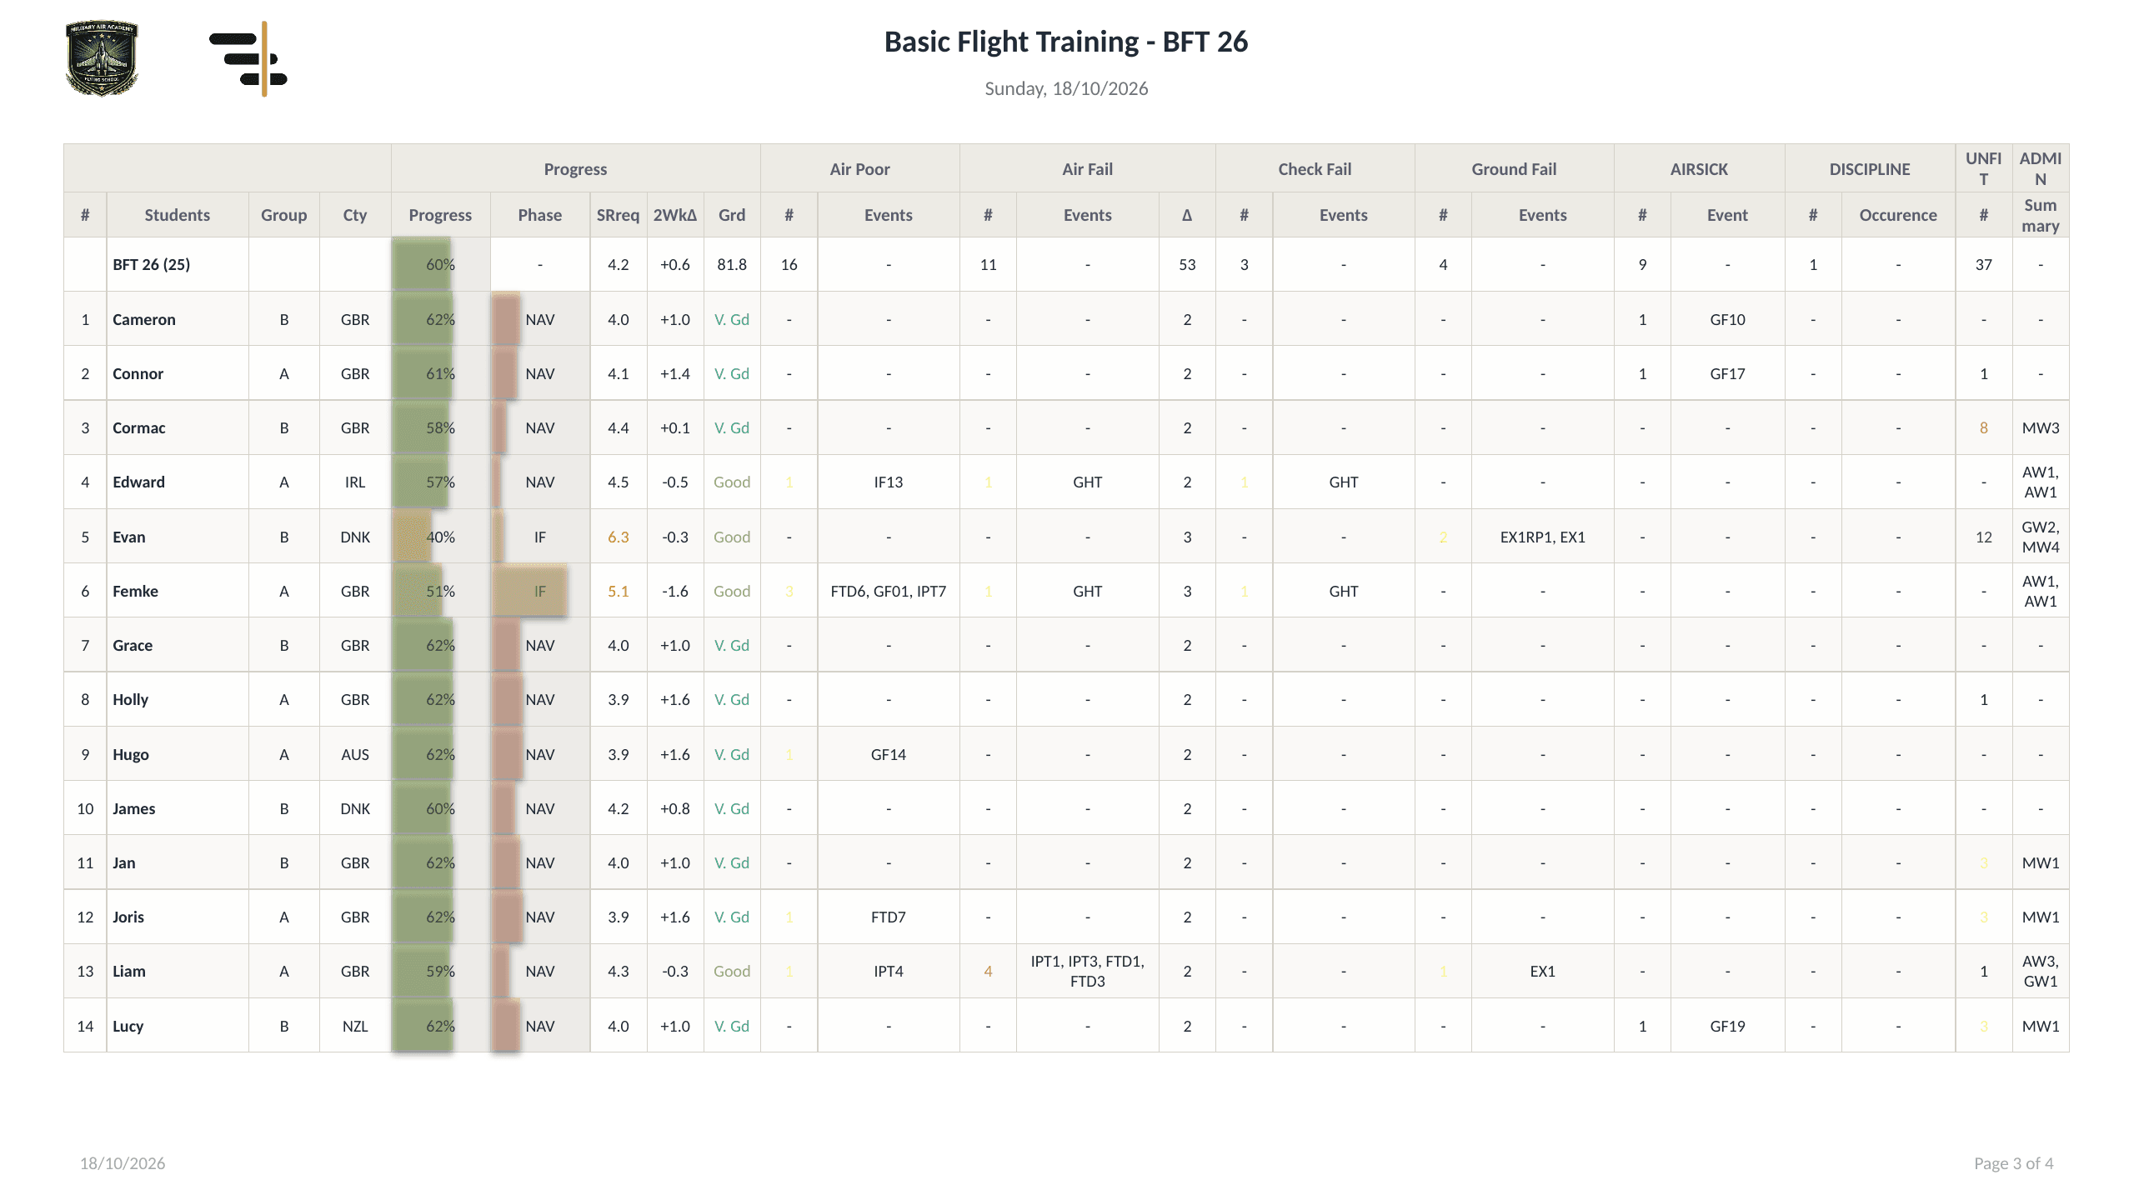Click student name Lucy
This screenshot has height=1200, width=2134.
pos(128,1026)
